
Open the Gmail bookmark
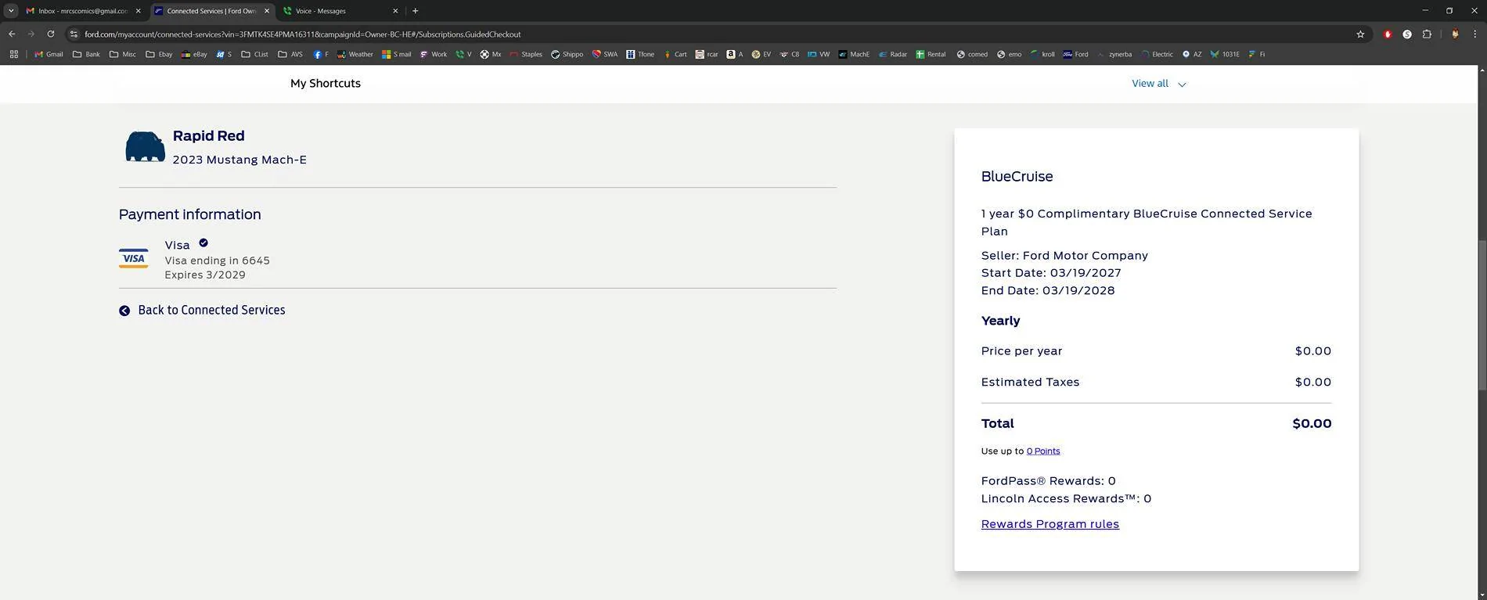(x=49, y=55)
